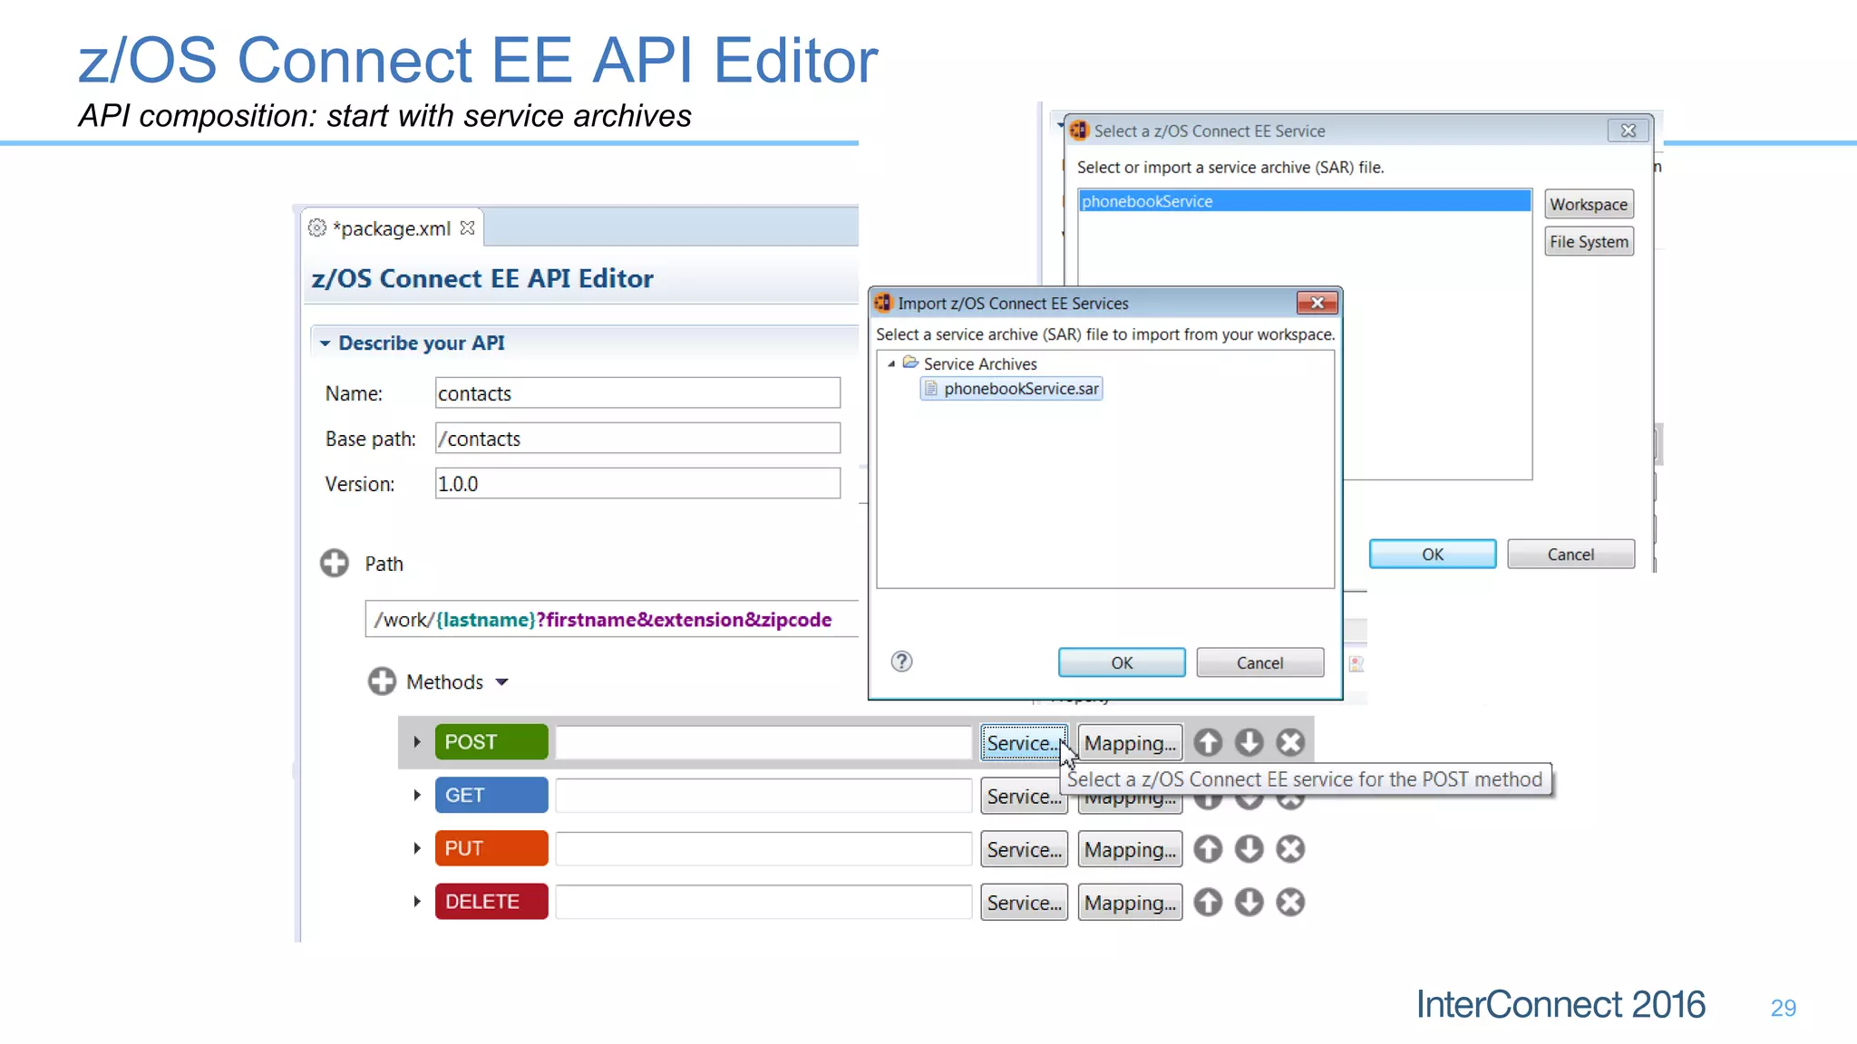This screenshot has height=1044, width=1857.
Task: Click the PUT method service text field
Action: (763, 849)
